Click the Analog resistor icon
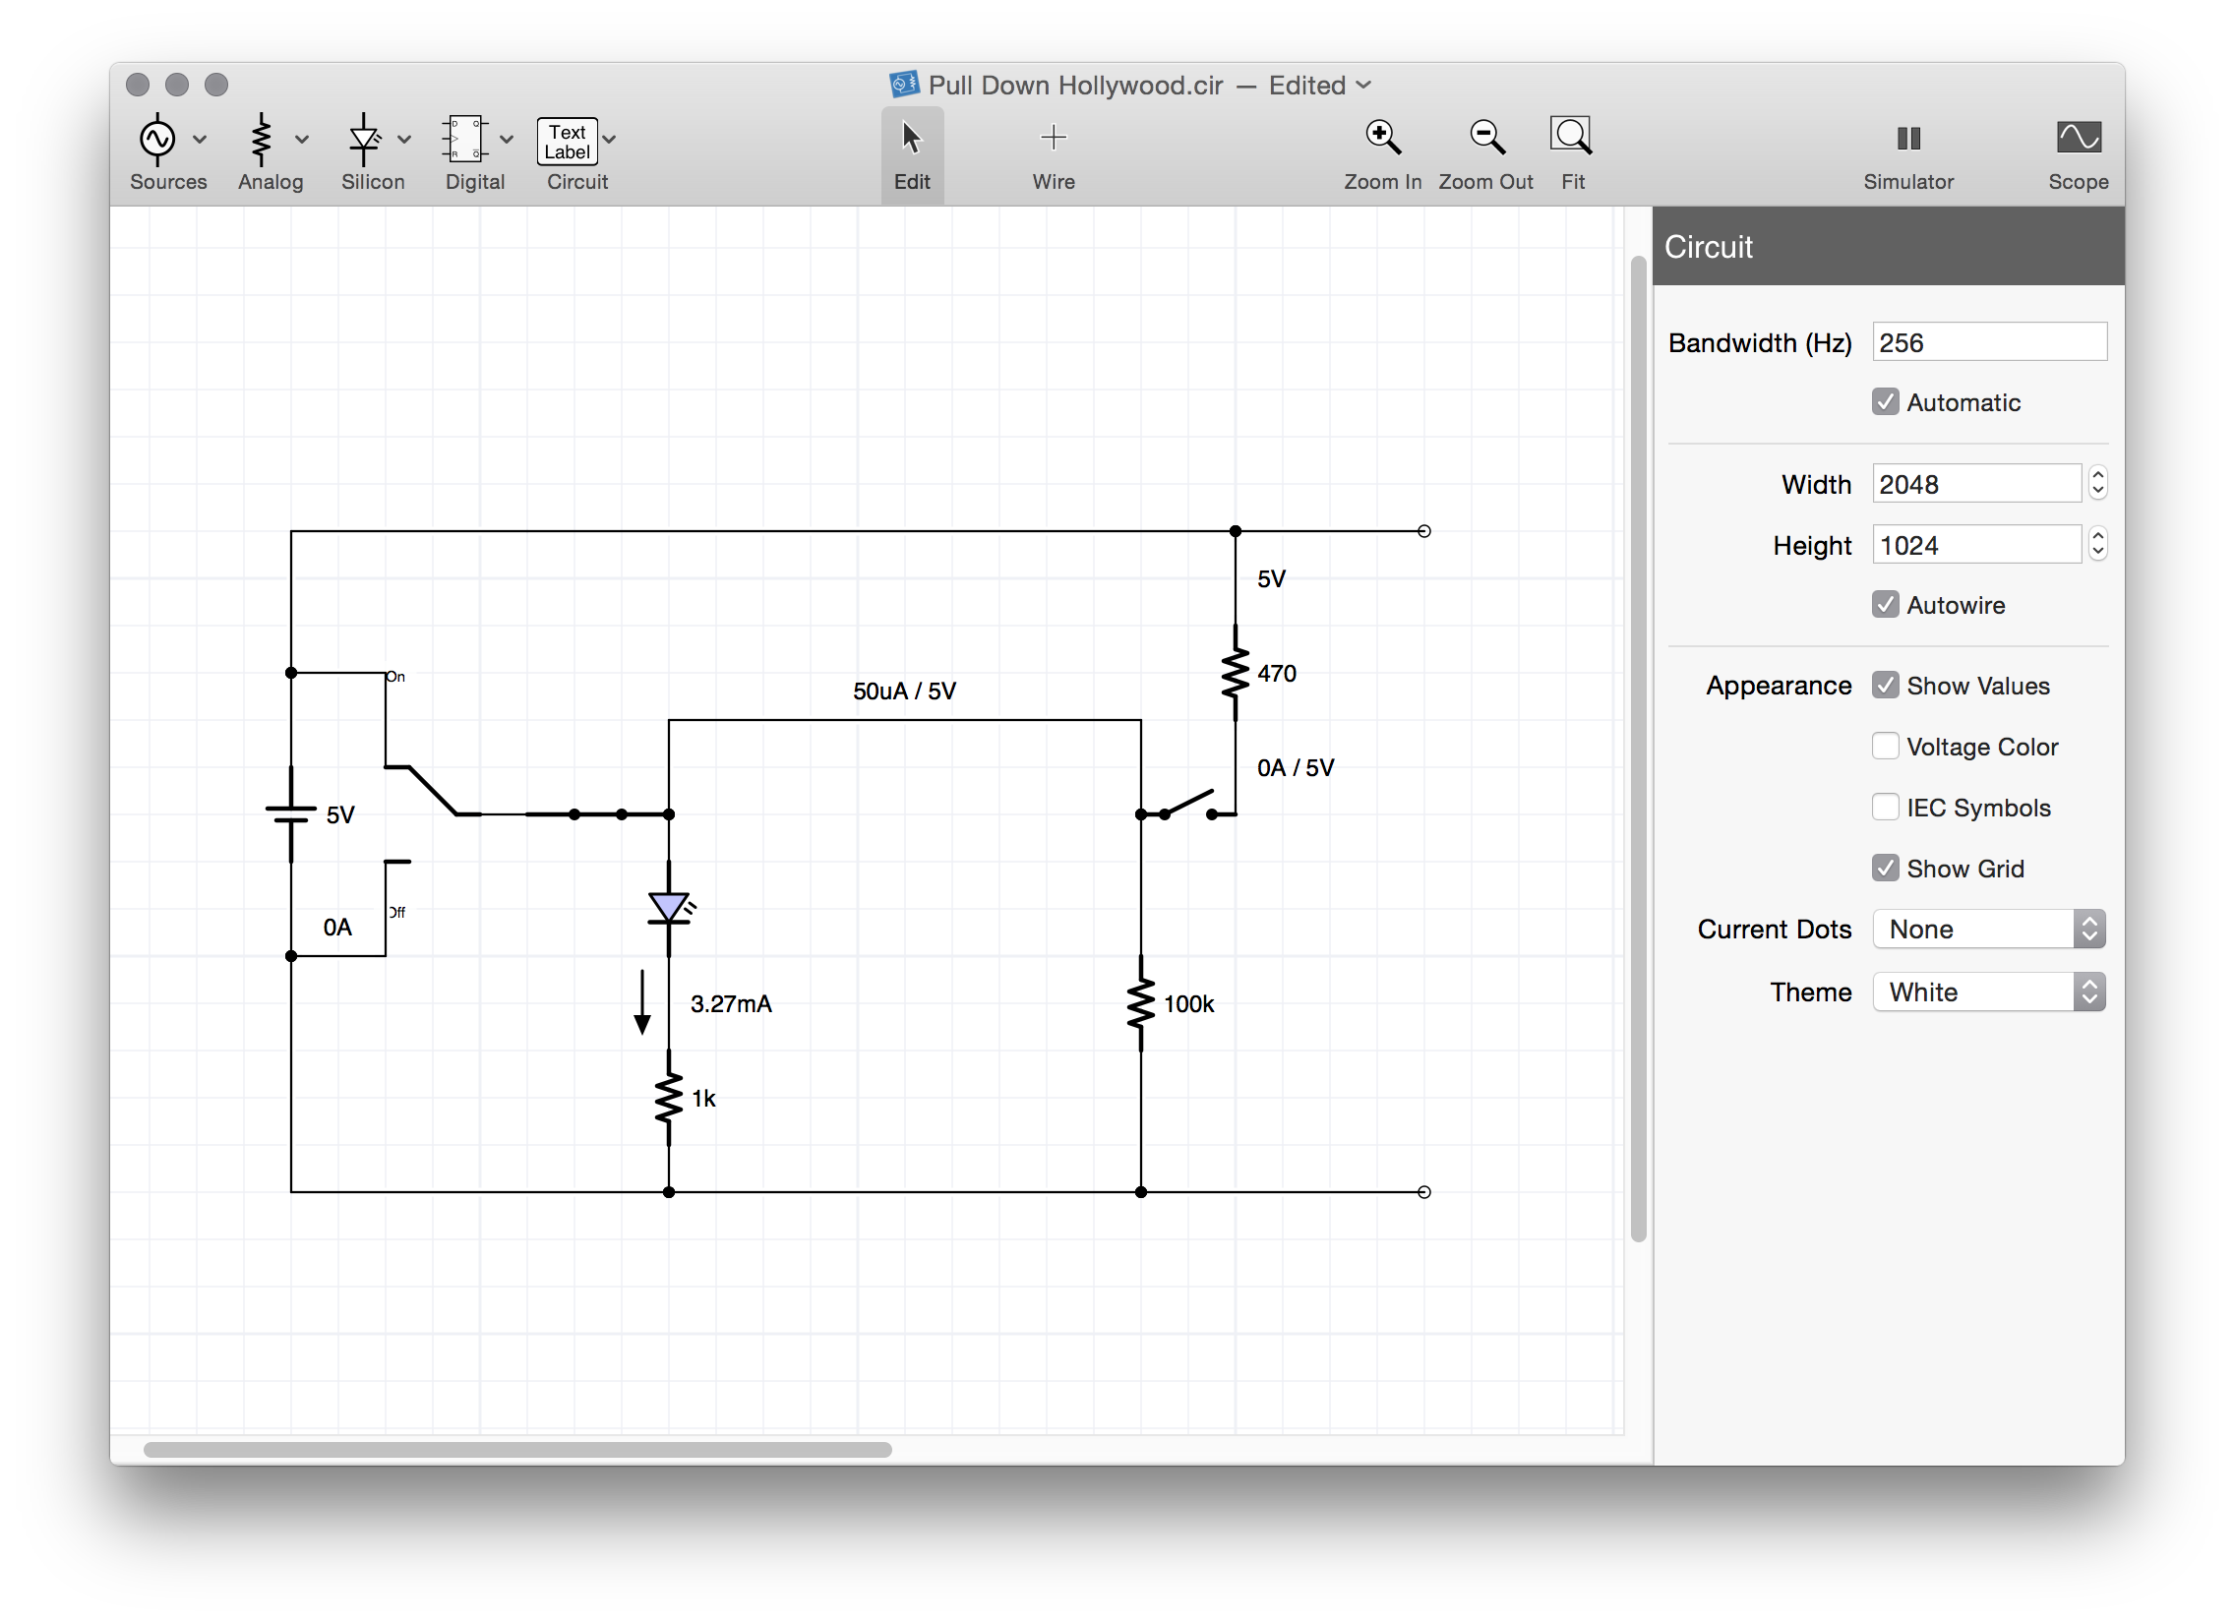 click(261, 139)
